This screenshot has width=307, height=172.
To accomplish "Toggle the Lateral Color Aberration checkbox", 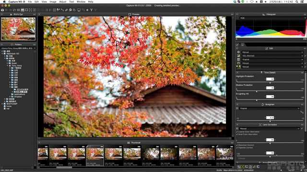I will (237, 132).
